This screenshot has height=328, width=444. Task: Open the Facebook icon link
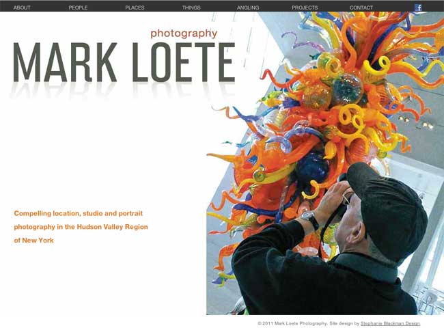pos(418,8)
